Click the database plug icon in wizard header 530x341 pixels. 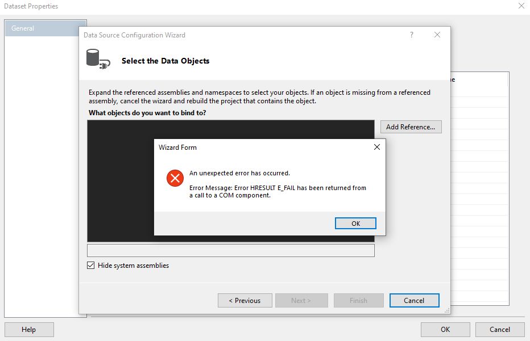click(x=98, y=60)
